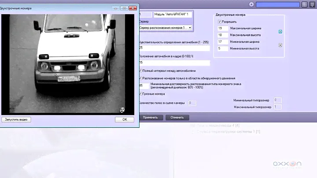Toggle recognition only in motion areas checkbox
Viewport: 317px width, 178px height.
(x=140, y=78)
